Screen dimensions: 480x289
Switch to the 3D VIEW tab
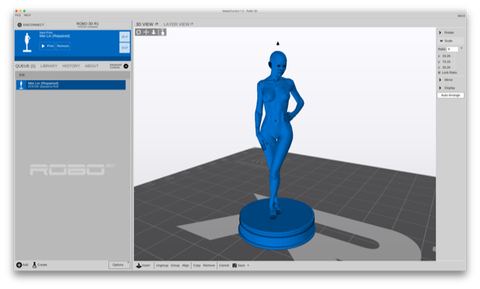pos(144,24)
